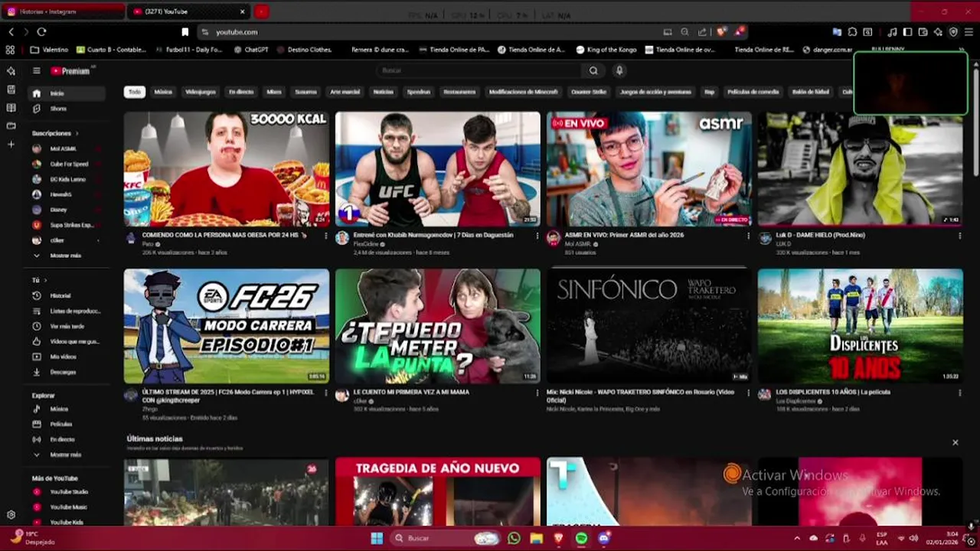
Task: Open the browser extensions puzzle icon
Action: (x=851, y=32)
